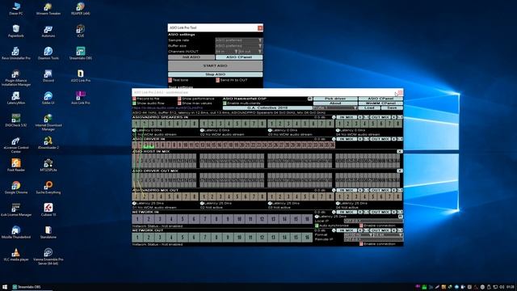Open the Discord desktop shortcut

click(48, 76)
